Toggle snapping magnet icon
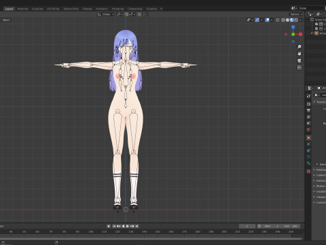The height and width of the screenshot is (245, 326). tap(126, 14)
